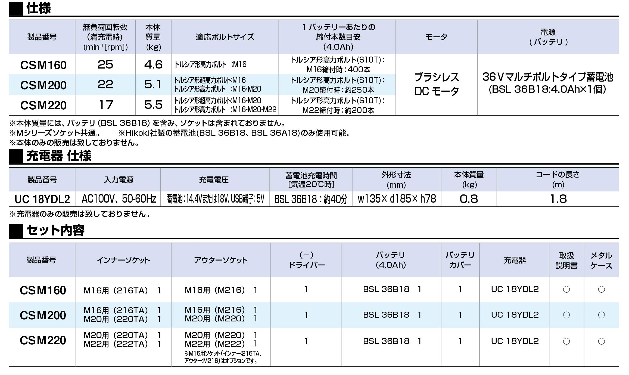Image resolution: width=629 pixels, height=375 pixels.
Task: Click メタルケース circle in CSM200 row
Action: pyautogui.click(x=602, y=315)
